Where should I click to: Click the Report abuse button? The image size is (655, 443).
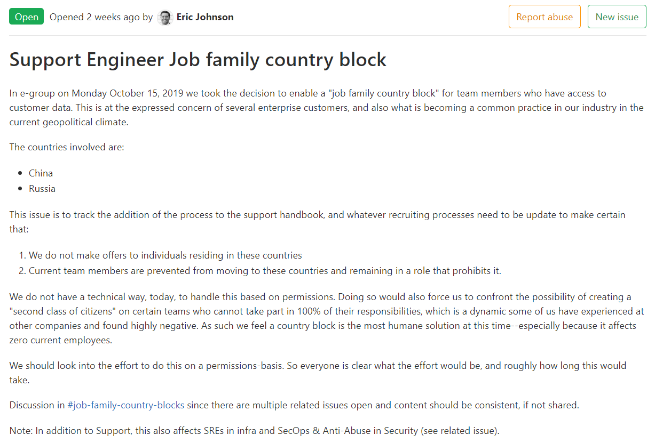(x=544, y=17)
